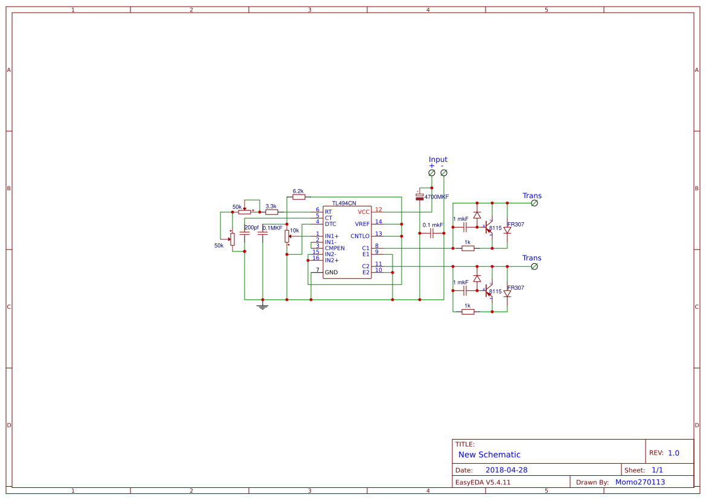706x500 pixels.
Task: Select the 10k potentiometer symbol
Action: 287,236
